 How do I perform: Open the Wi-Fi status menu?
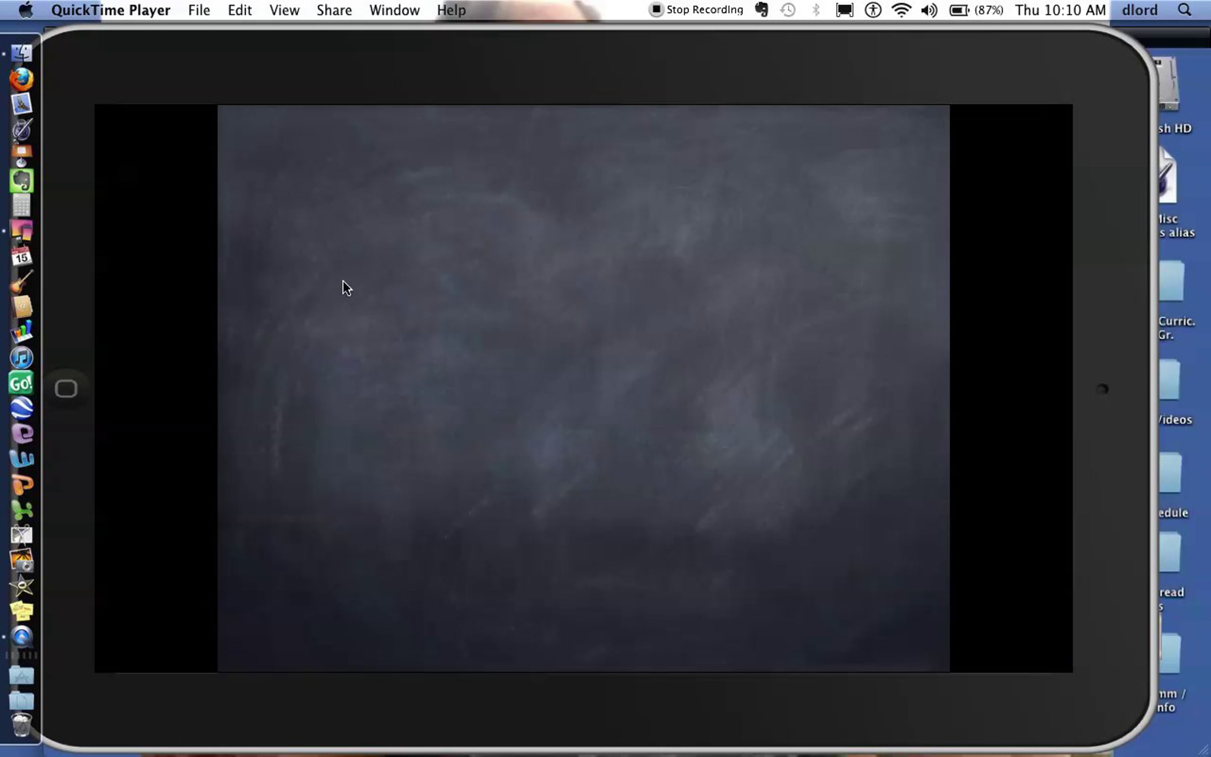pos(901,10)
